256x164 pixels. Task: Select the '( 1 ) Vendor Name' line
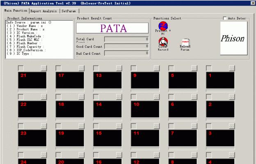(25, 26)
